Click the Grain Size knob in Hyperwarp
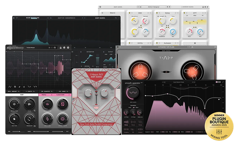239x146 pixels. (x=47, y=119)
